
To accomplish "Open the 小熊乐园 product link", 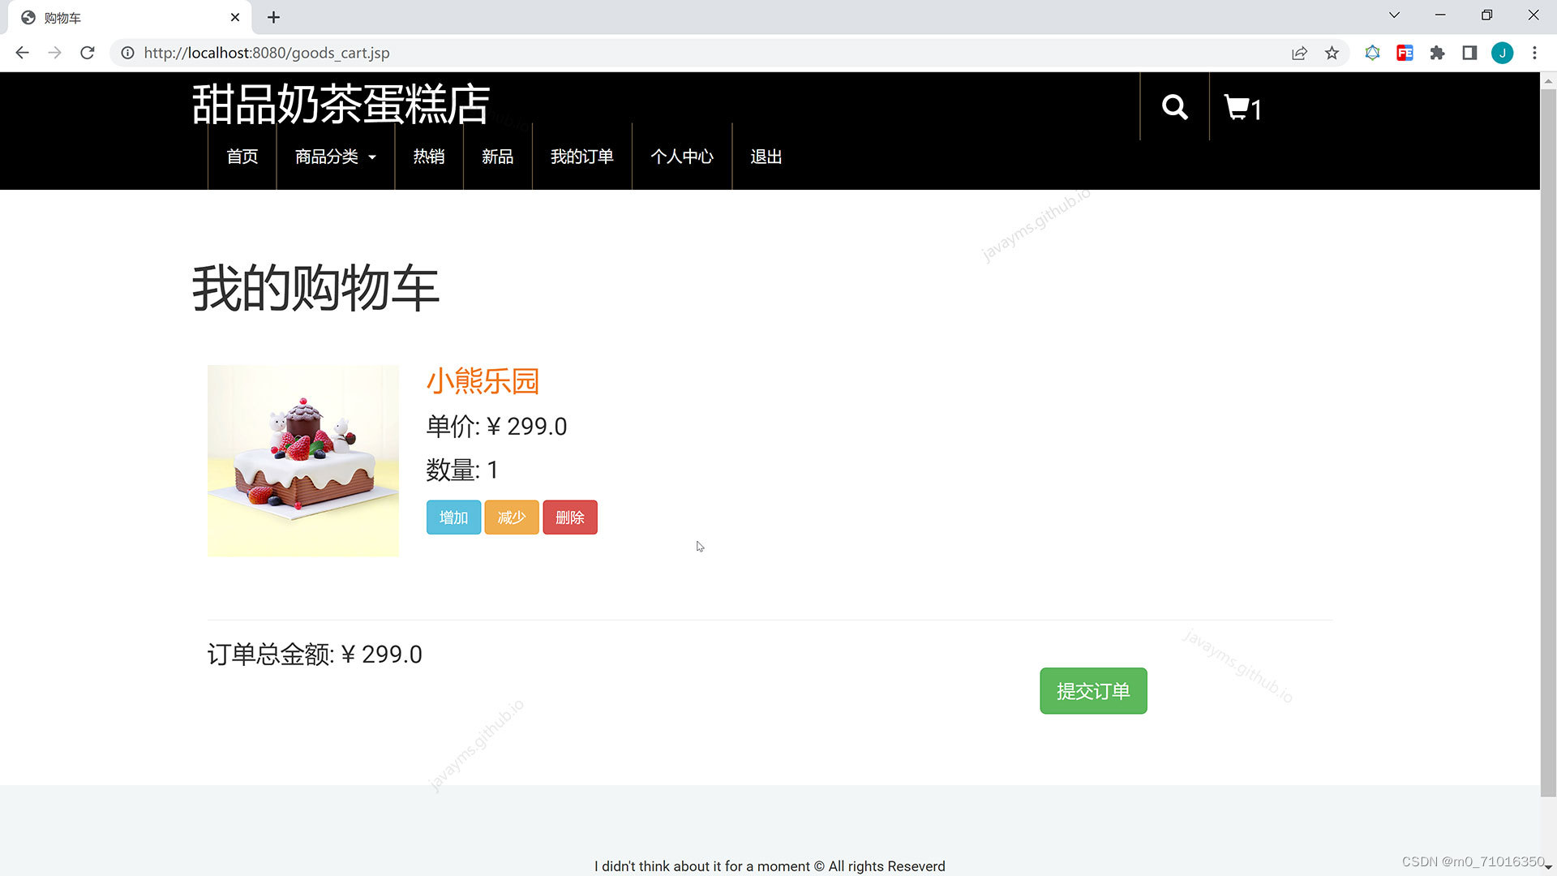I will (x=483, y=381).
